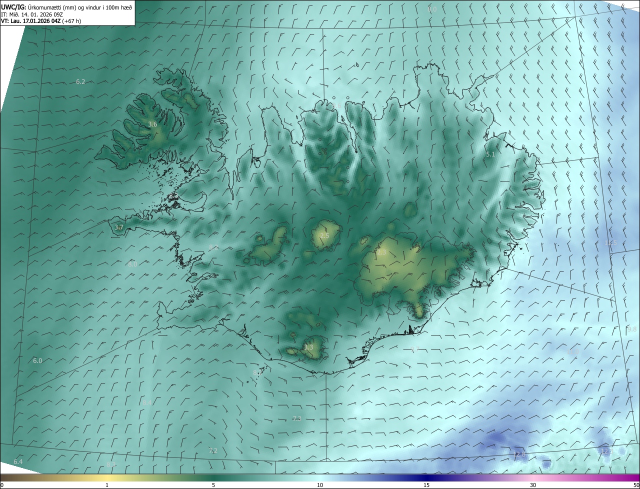Viewport: 640px width, 489px height.
Task: Pick the light pink colorbar section above 30
Action: 533,477
